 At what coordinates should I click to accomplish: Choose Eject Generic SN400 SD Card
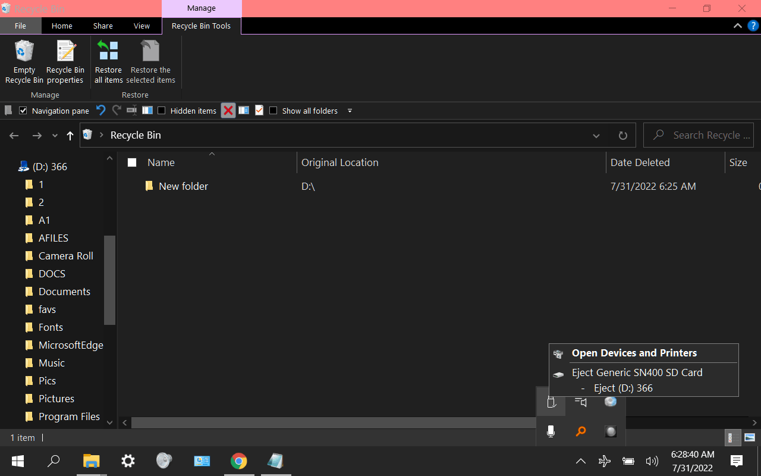[x=637, y=372]
